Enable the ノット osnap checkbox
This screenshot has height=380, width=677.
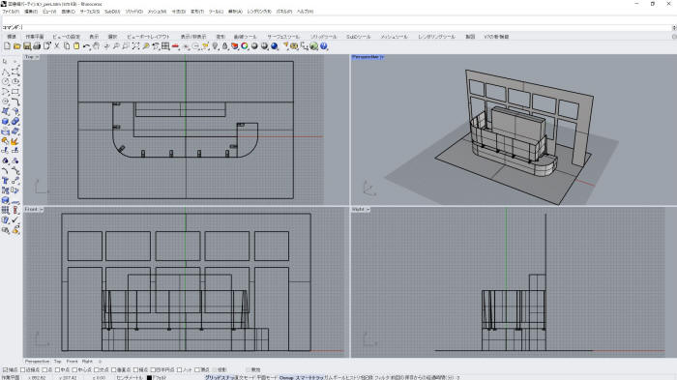point(180,369)
